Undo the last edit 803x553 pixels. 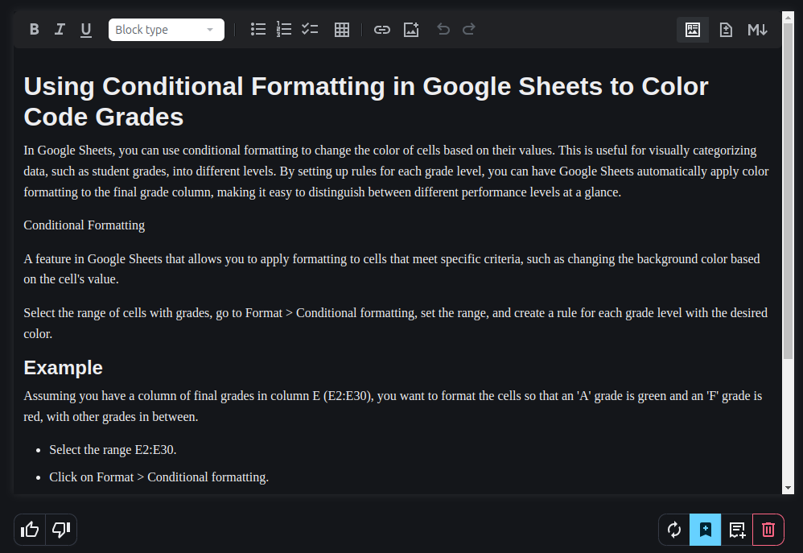pos(443,29)
